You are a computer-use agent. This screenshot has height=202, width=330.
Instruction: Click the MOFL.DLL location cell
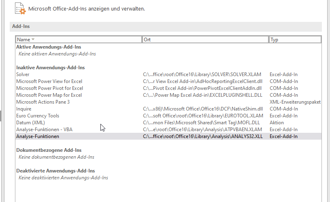[x=201, y=123]
